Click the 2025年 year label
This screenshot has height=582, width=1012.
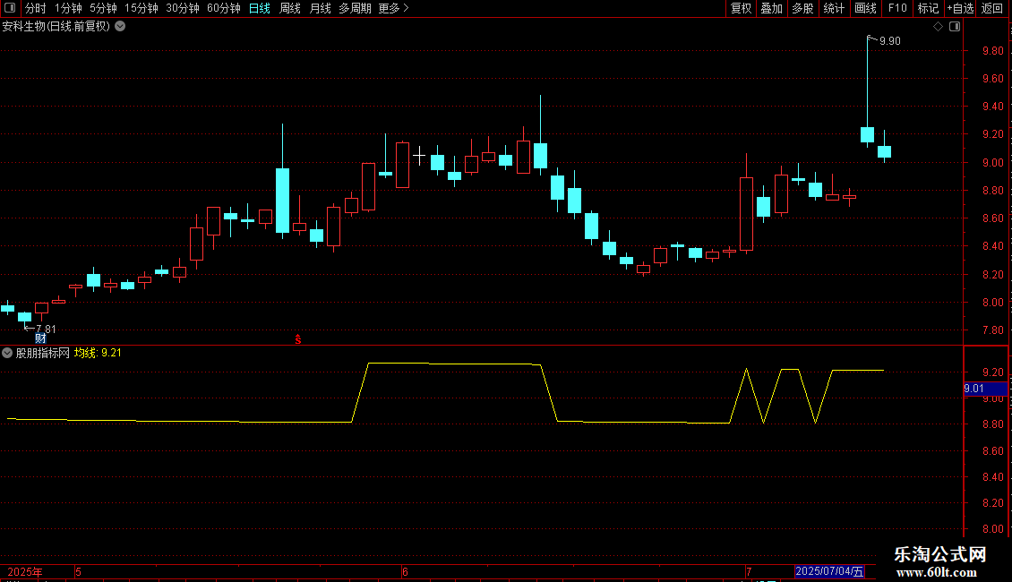pos(25,571)
